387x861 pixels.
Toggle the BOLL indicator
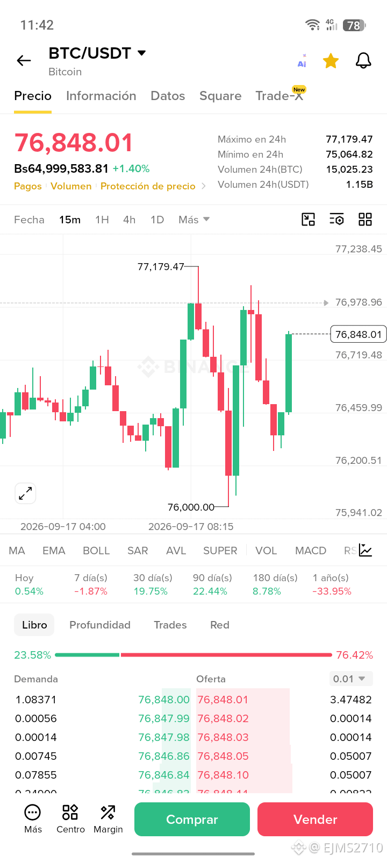(96, 551)
